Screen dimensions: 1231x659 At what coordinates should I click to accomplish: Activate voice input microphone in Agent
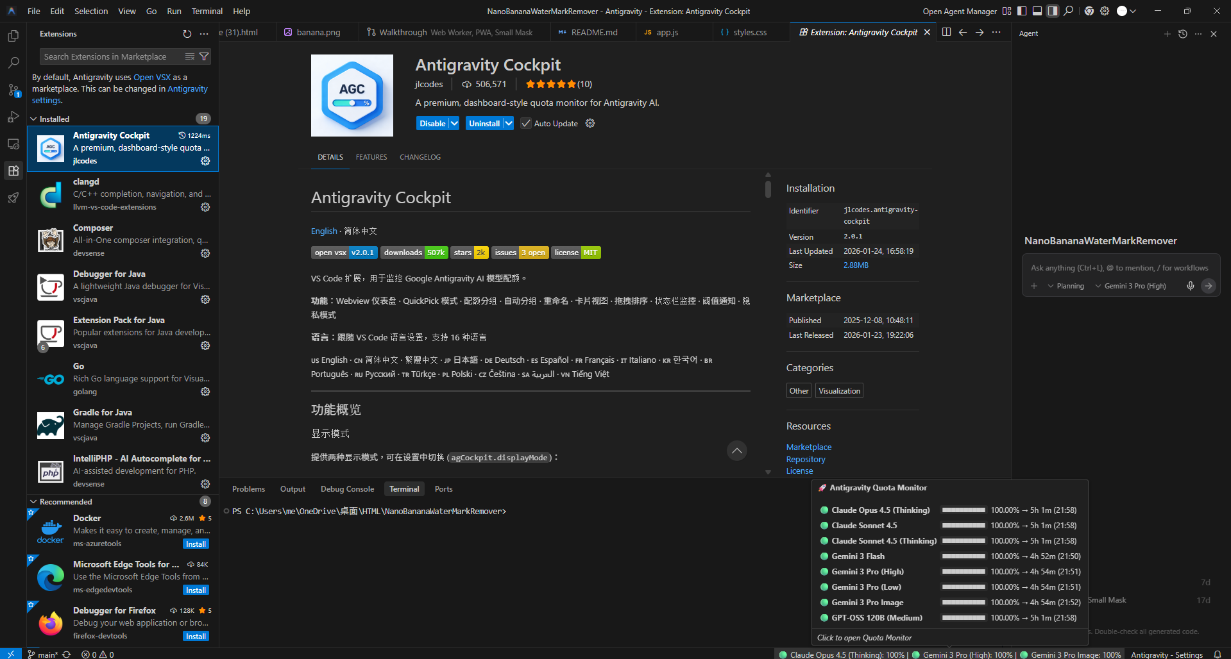tap(1191, 286)
